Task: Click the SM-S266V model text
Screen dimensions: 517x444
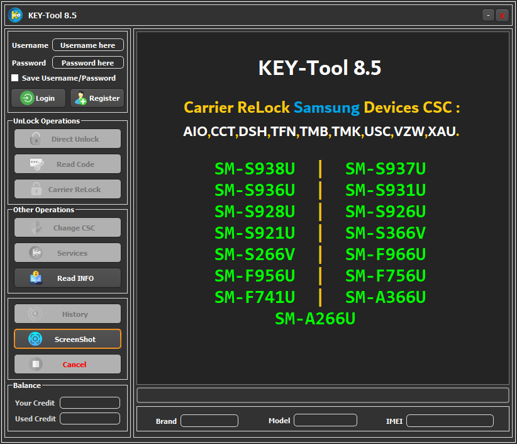Action: pyautogui.click(x=255, y=254)
